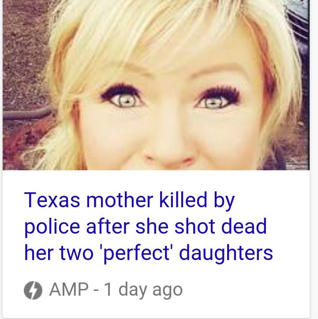Click the blonde hair at top of photo
This screenshot has width=318, height=319.
[155, 26]
